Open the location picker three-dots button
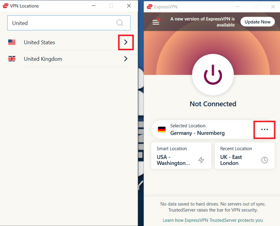 (x=264, y=129)
